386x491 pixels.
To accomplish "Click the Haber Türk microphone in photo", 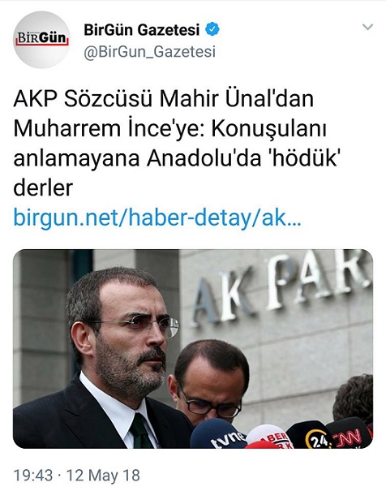I will click(x=271, y=437).
